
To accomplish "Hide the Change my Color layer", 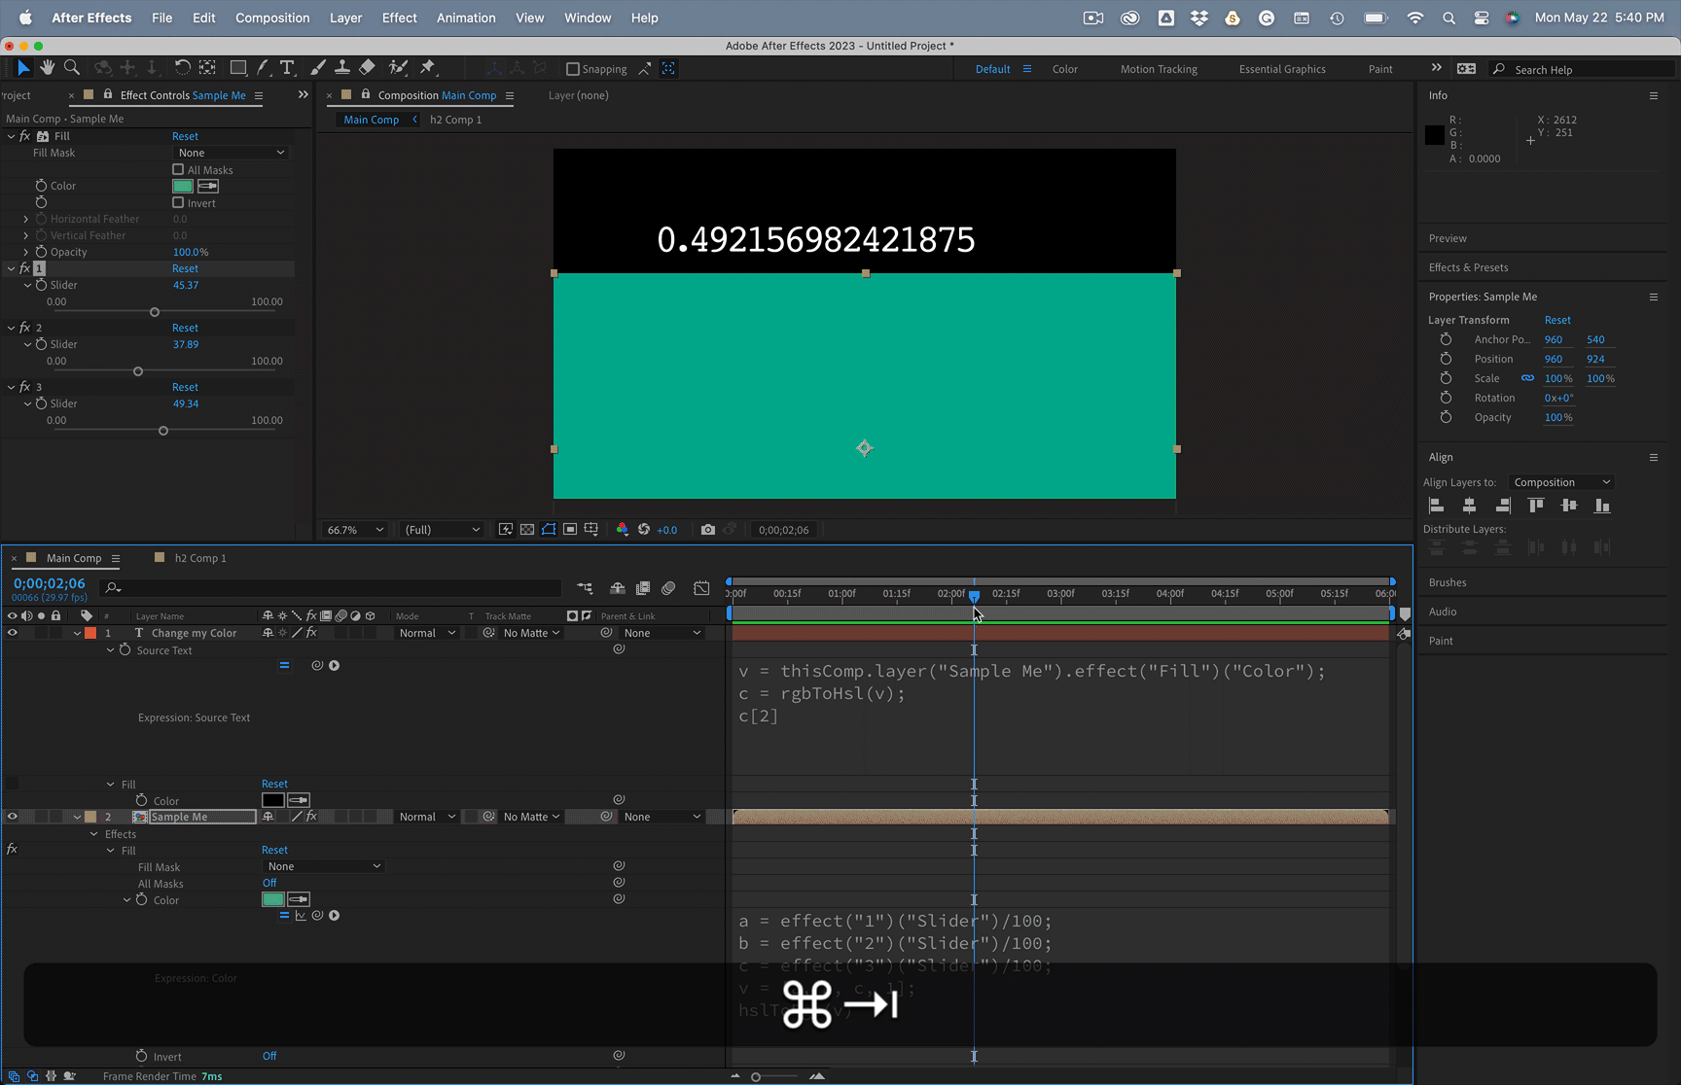I will click(13, 633).
